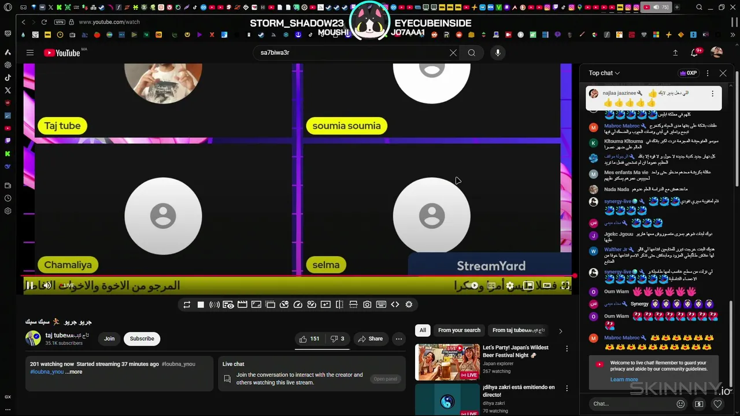The image size is (740, 416).
Task: Toggle theater mode on the player
Action: coord(547,285)
